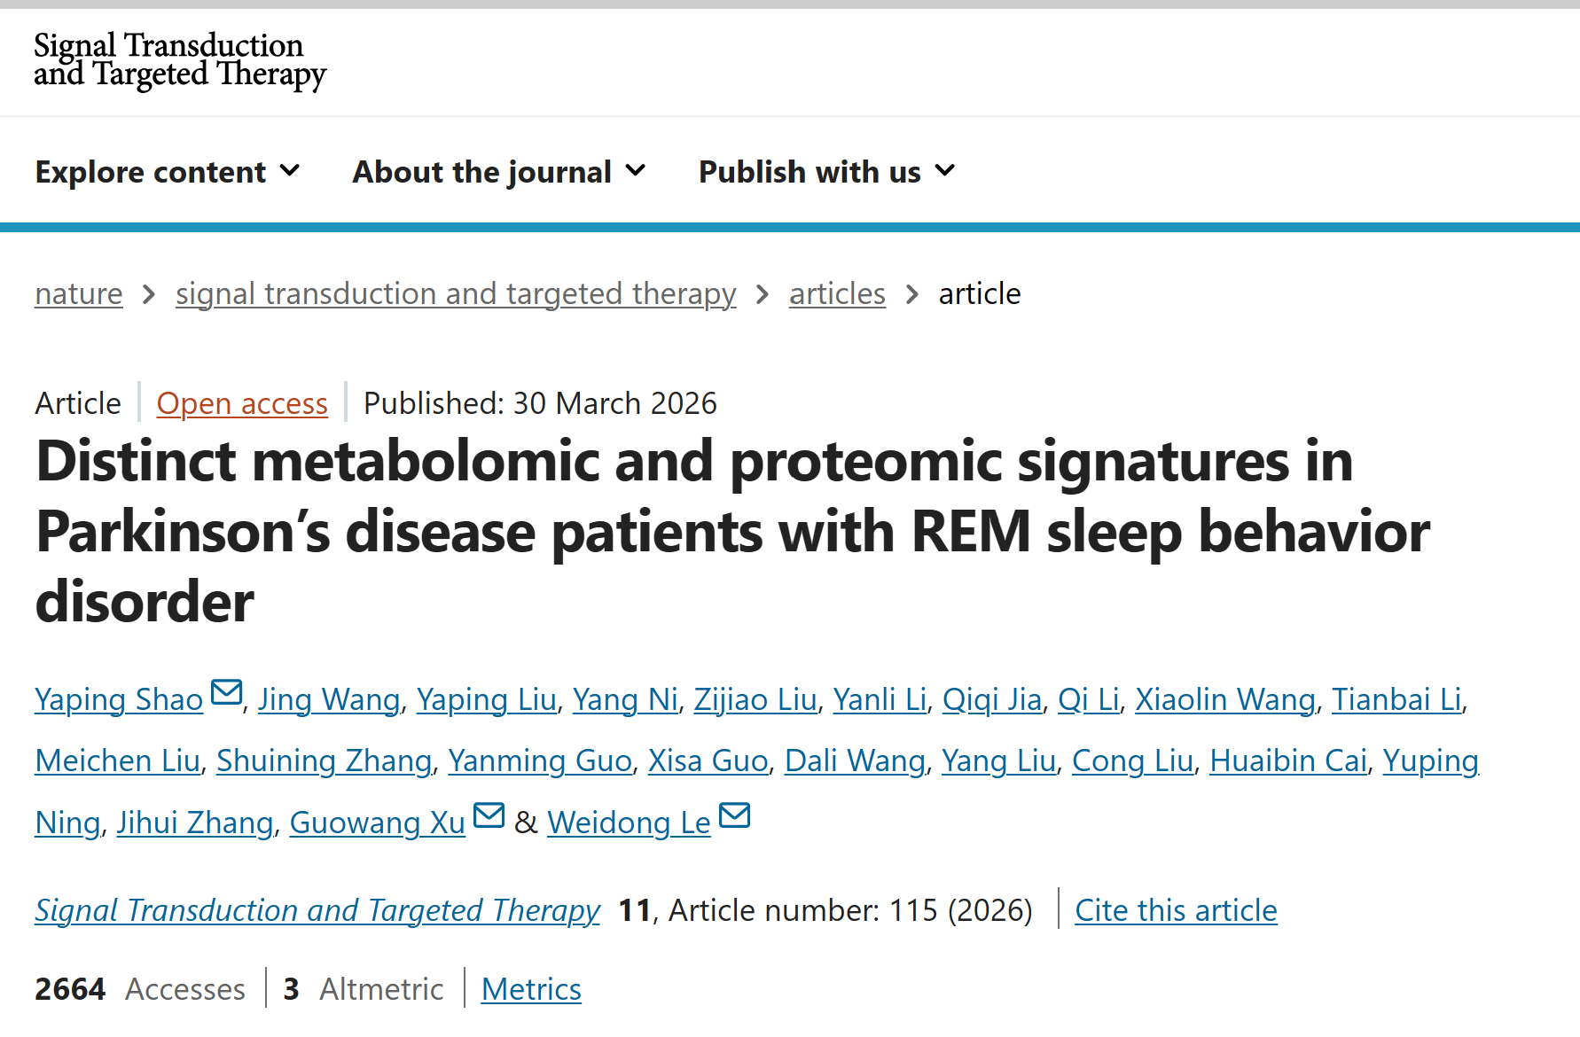The width and height of the screenshot is (1580, 1037).
Task: Click author Meichen Liu's name
Action: pos(118,760)
